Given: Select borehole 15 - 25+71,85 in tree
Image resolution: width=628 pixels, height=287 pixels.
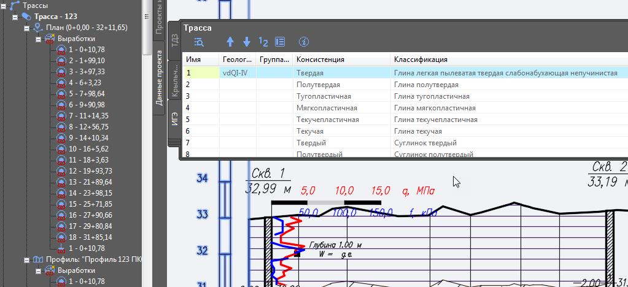Looking at the screenshot, I should coord(90,204).
